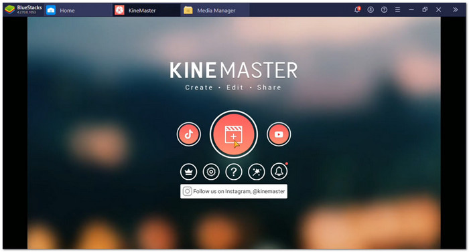Switch to the Home tab
Image resolution: width=469 pixels, height=252 pixels.
[78, 11]
